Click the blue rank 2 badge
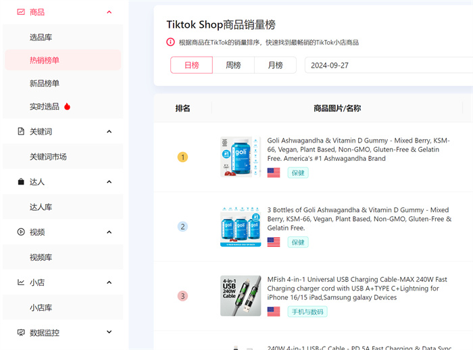This screenshot has width=473, height=350. (x=182, y=226)
